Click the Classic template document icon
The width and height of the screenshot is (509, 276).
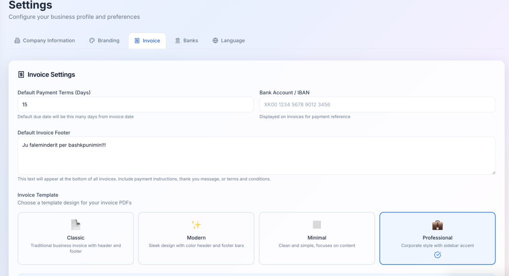point(76,224)
